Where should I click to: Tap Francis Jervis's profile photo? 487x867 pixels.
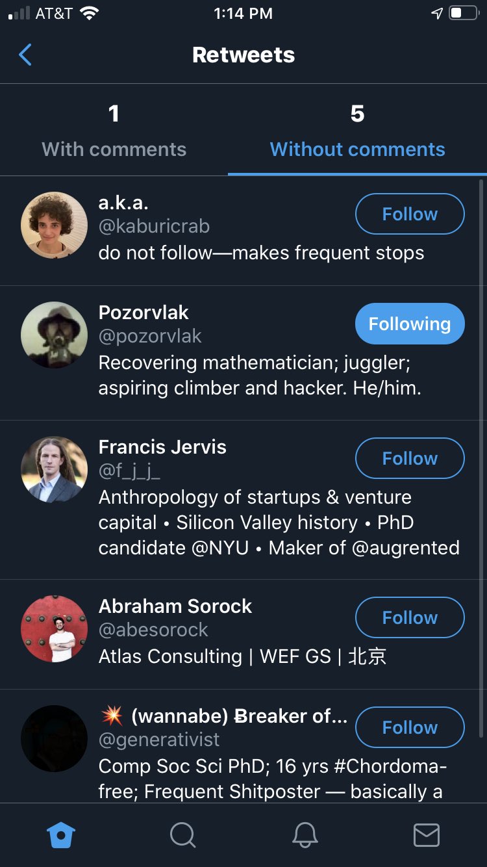[x=55, y=469]
